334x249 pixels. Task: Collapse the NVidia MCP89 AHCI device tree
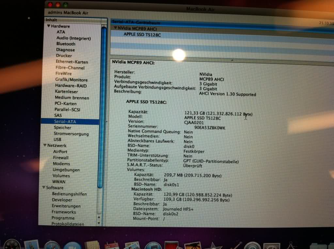tap(116, 28)
